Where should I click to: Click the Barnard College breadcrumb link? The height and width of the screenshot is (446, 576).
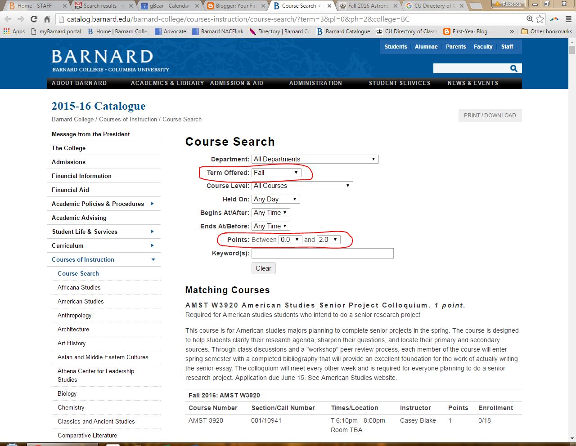click(72, 119)
